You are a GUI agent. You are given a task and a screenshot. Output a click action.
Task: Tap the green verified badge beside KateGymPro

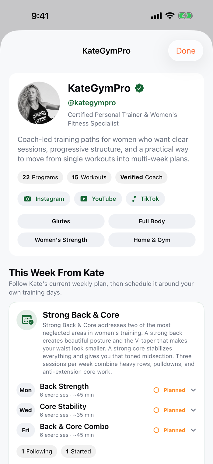pyautogui.click(x=139, y=88)
